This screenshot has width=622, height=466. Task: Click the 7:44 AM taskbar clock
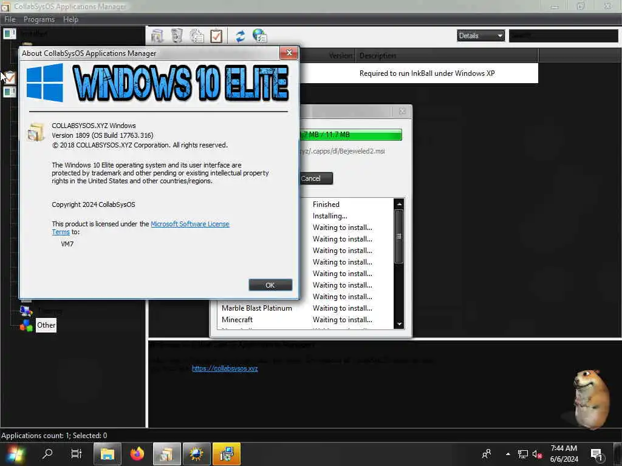point(563,448)
